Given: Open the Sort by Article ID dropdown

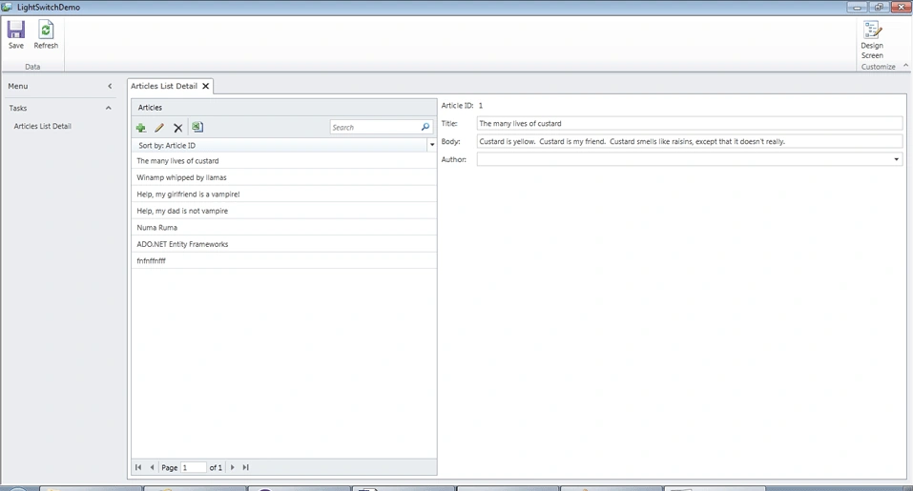Looking at the screenshot, I should pos(432,145).
